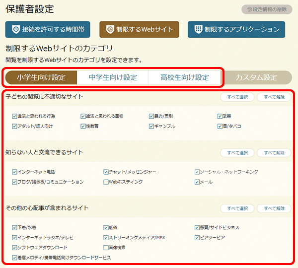Enable the Webホスティング checkbox
This screenshot has height=268, width=298.
tap(106, 182)
